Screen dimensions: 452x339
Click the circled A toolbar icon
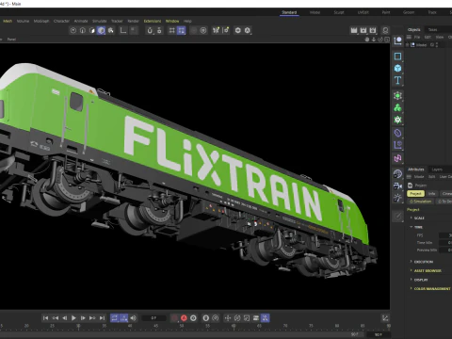pos(248,30)
